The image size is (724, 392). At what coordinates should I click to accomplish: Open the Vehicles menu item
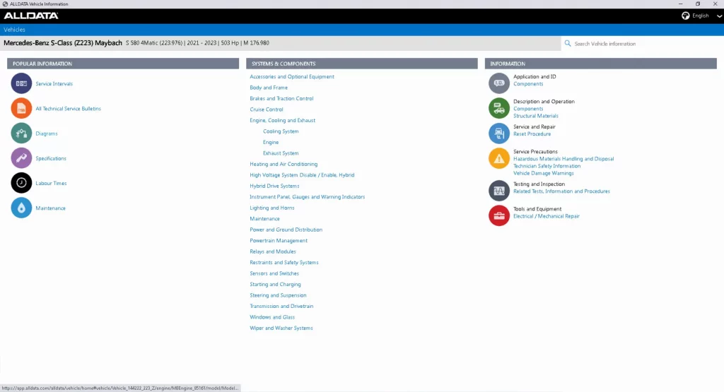click(x=14, y=30)
